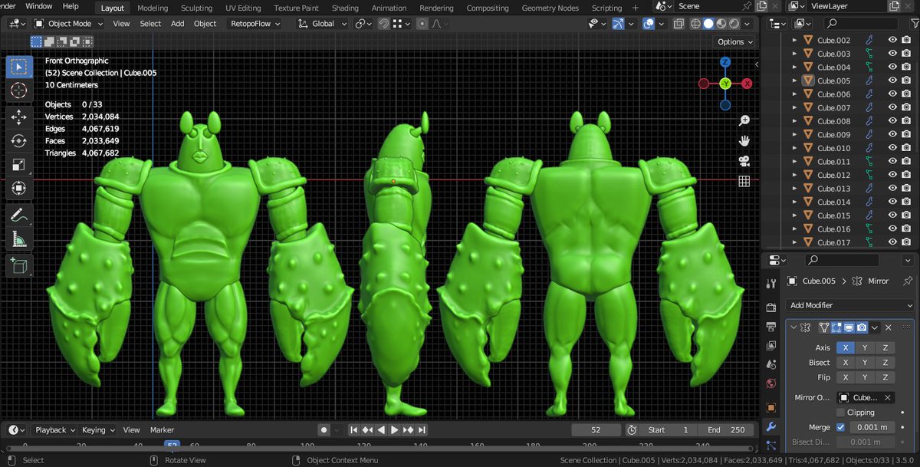
Task: Activate the Annotate tool
Action: point(19,216)
